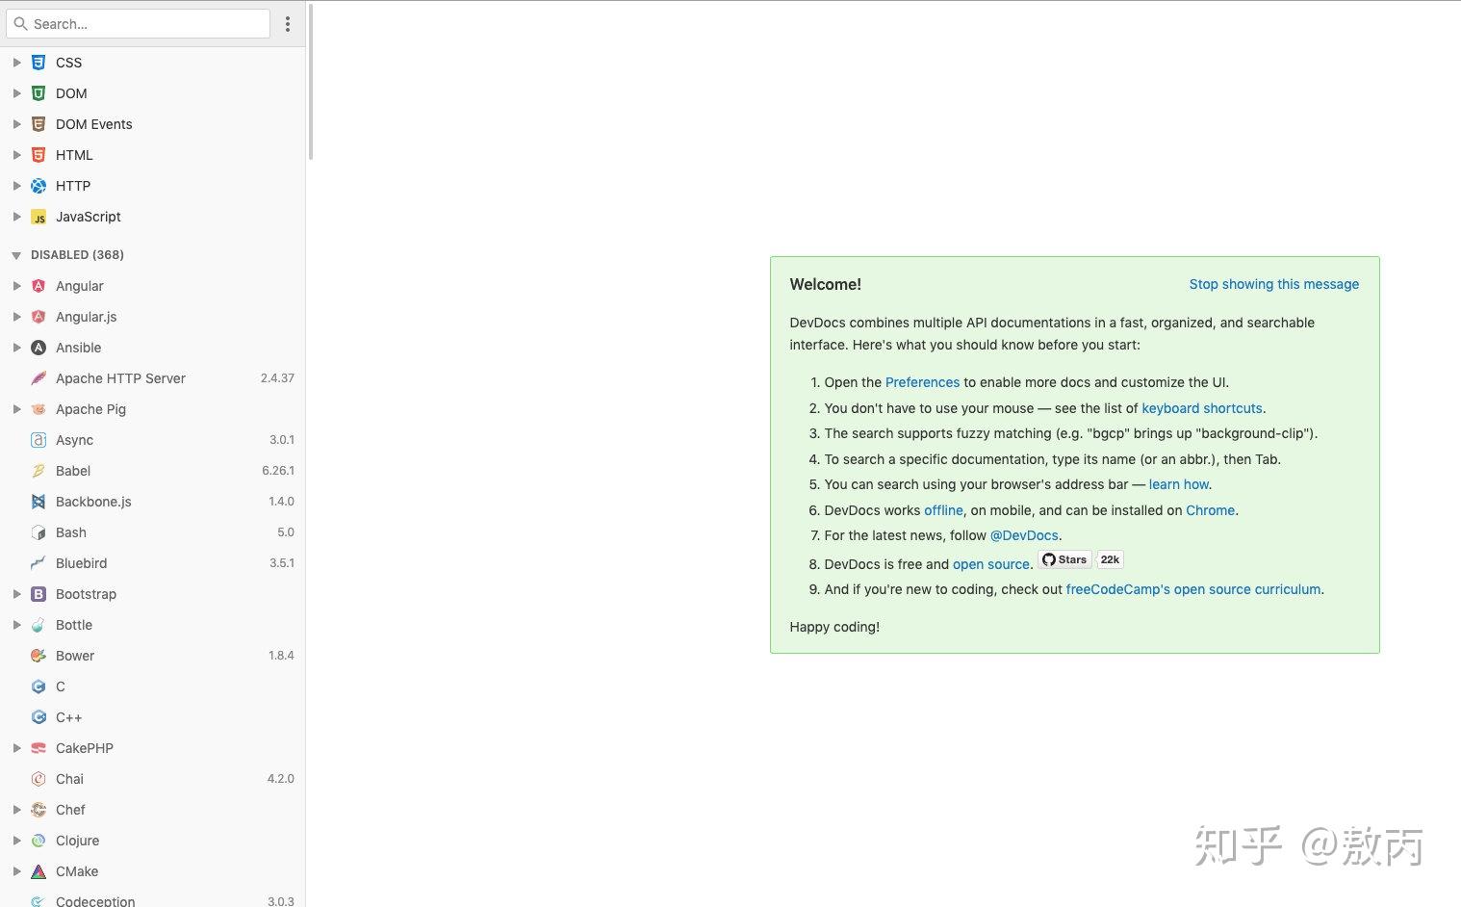Click the Bottle icon

(x=38, y=625)
